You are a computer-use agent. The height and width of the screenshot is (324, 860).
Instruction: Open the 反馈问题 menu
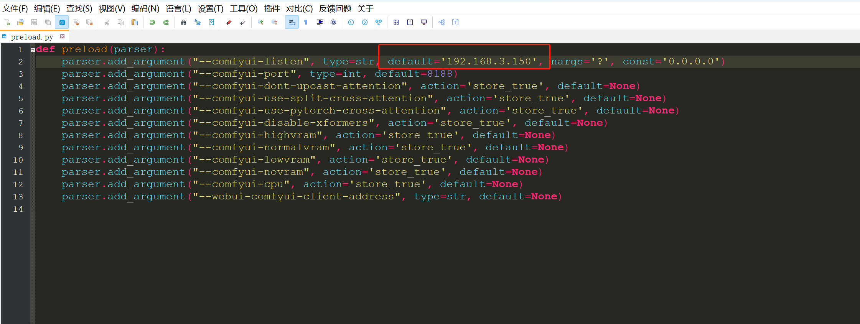[335, 8]
